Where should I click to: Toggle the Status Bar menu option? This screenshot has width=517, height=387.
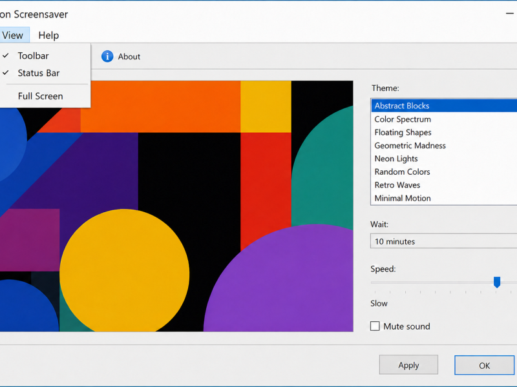(45, 73)
